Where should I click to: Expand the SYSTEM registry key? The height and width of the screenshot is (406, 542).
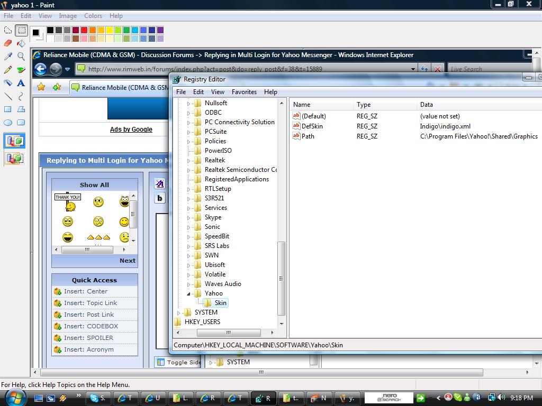tap(179, 312)
